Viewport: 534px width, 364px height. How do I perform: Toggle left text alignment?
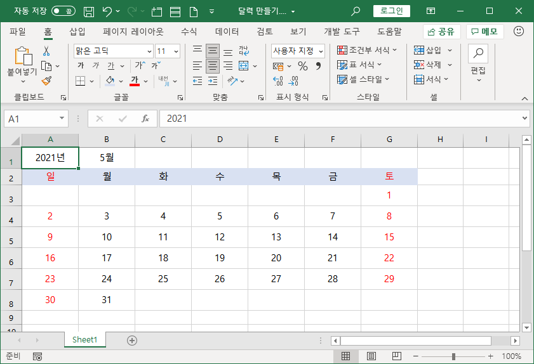point(197,66)
